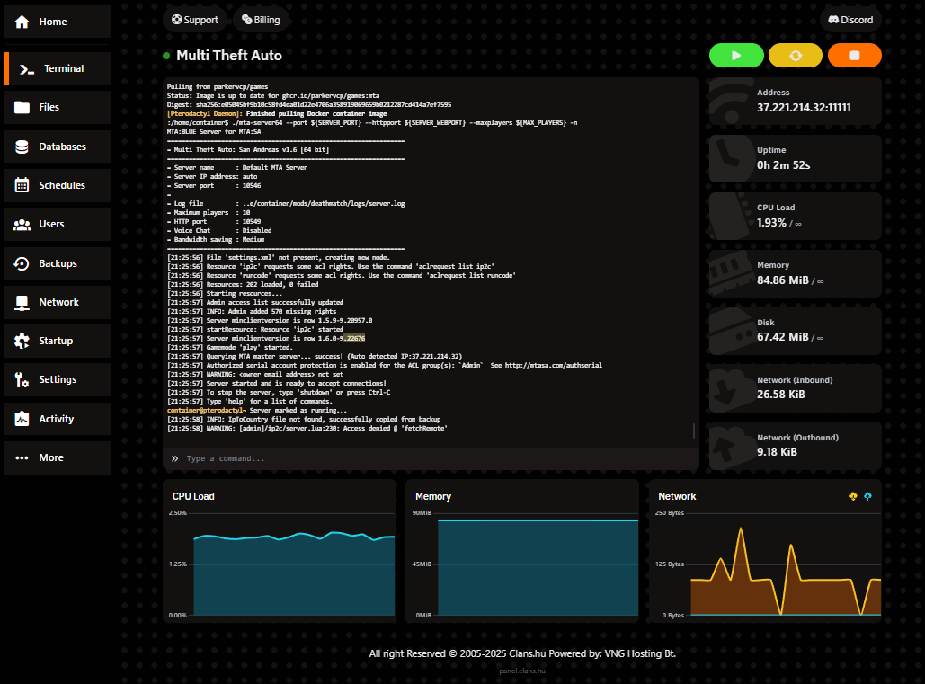Open the Schedules page
Image resolution: width=925 pixels, height=684 pixels.
coord(58,185)
